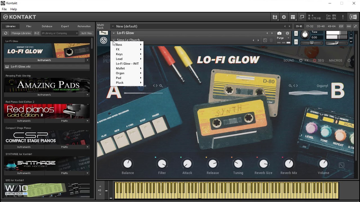360x202 pixels.
Task: Click the Filter macro knob
Action: pos(162,164)
